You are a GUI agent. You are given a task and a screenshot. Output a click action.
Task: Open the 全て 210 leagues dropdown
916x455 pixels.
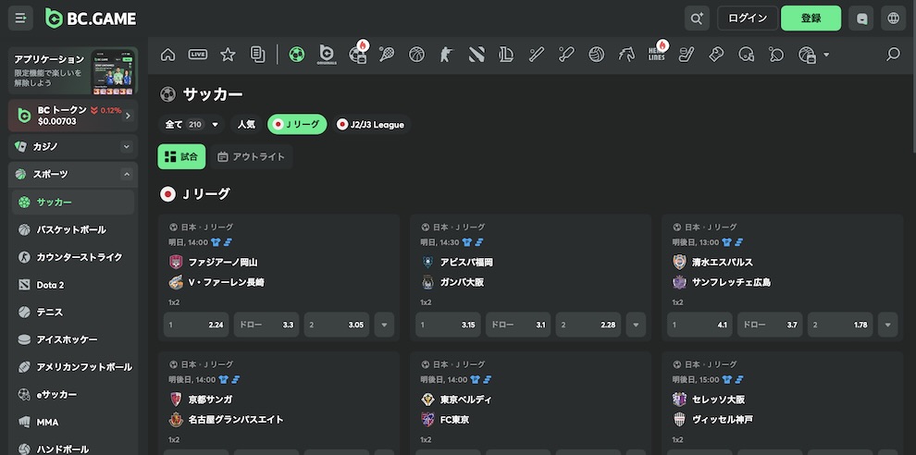[x=191, y=125]
